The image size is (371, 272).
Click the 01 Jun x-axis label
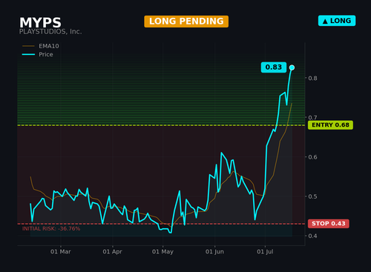214,252
